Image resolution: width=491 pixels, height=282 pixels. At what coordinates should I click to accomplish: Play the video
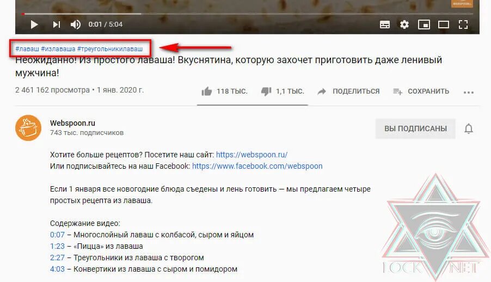coord(34,24)
